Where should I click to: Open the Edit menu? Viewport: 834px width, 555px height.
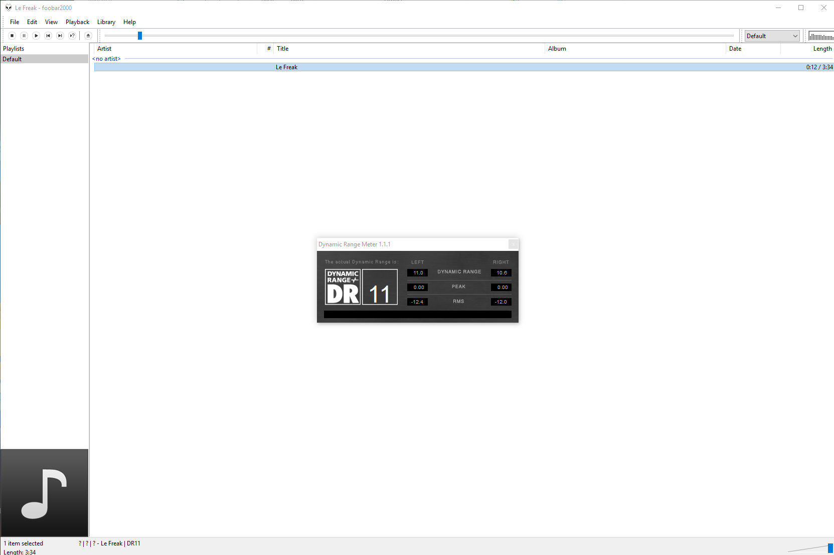(32, 22)
